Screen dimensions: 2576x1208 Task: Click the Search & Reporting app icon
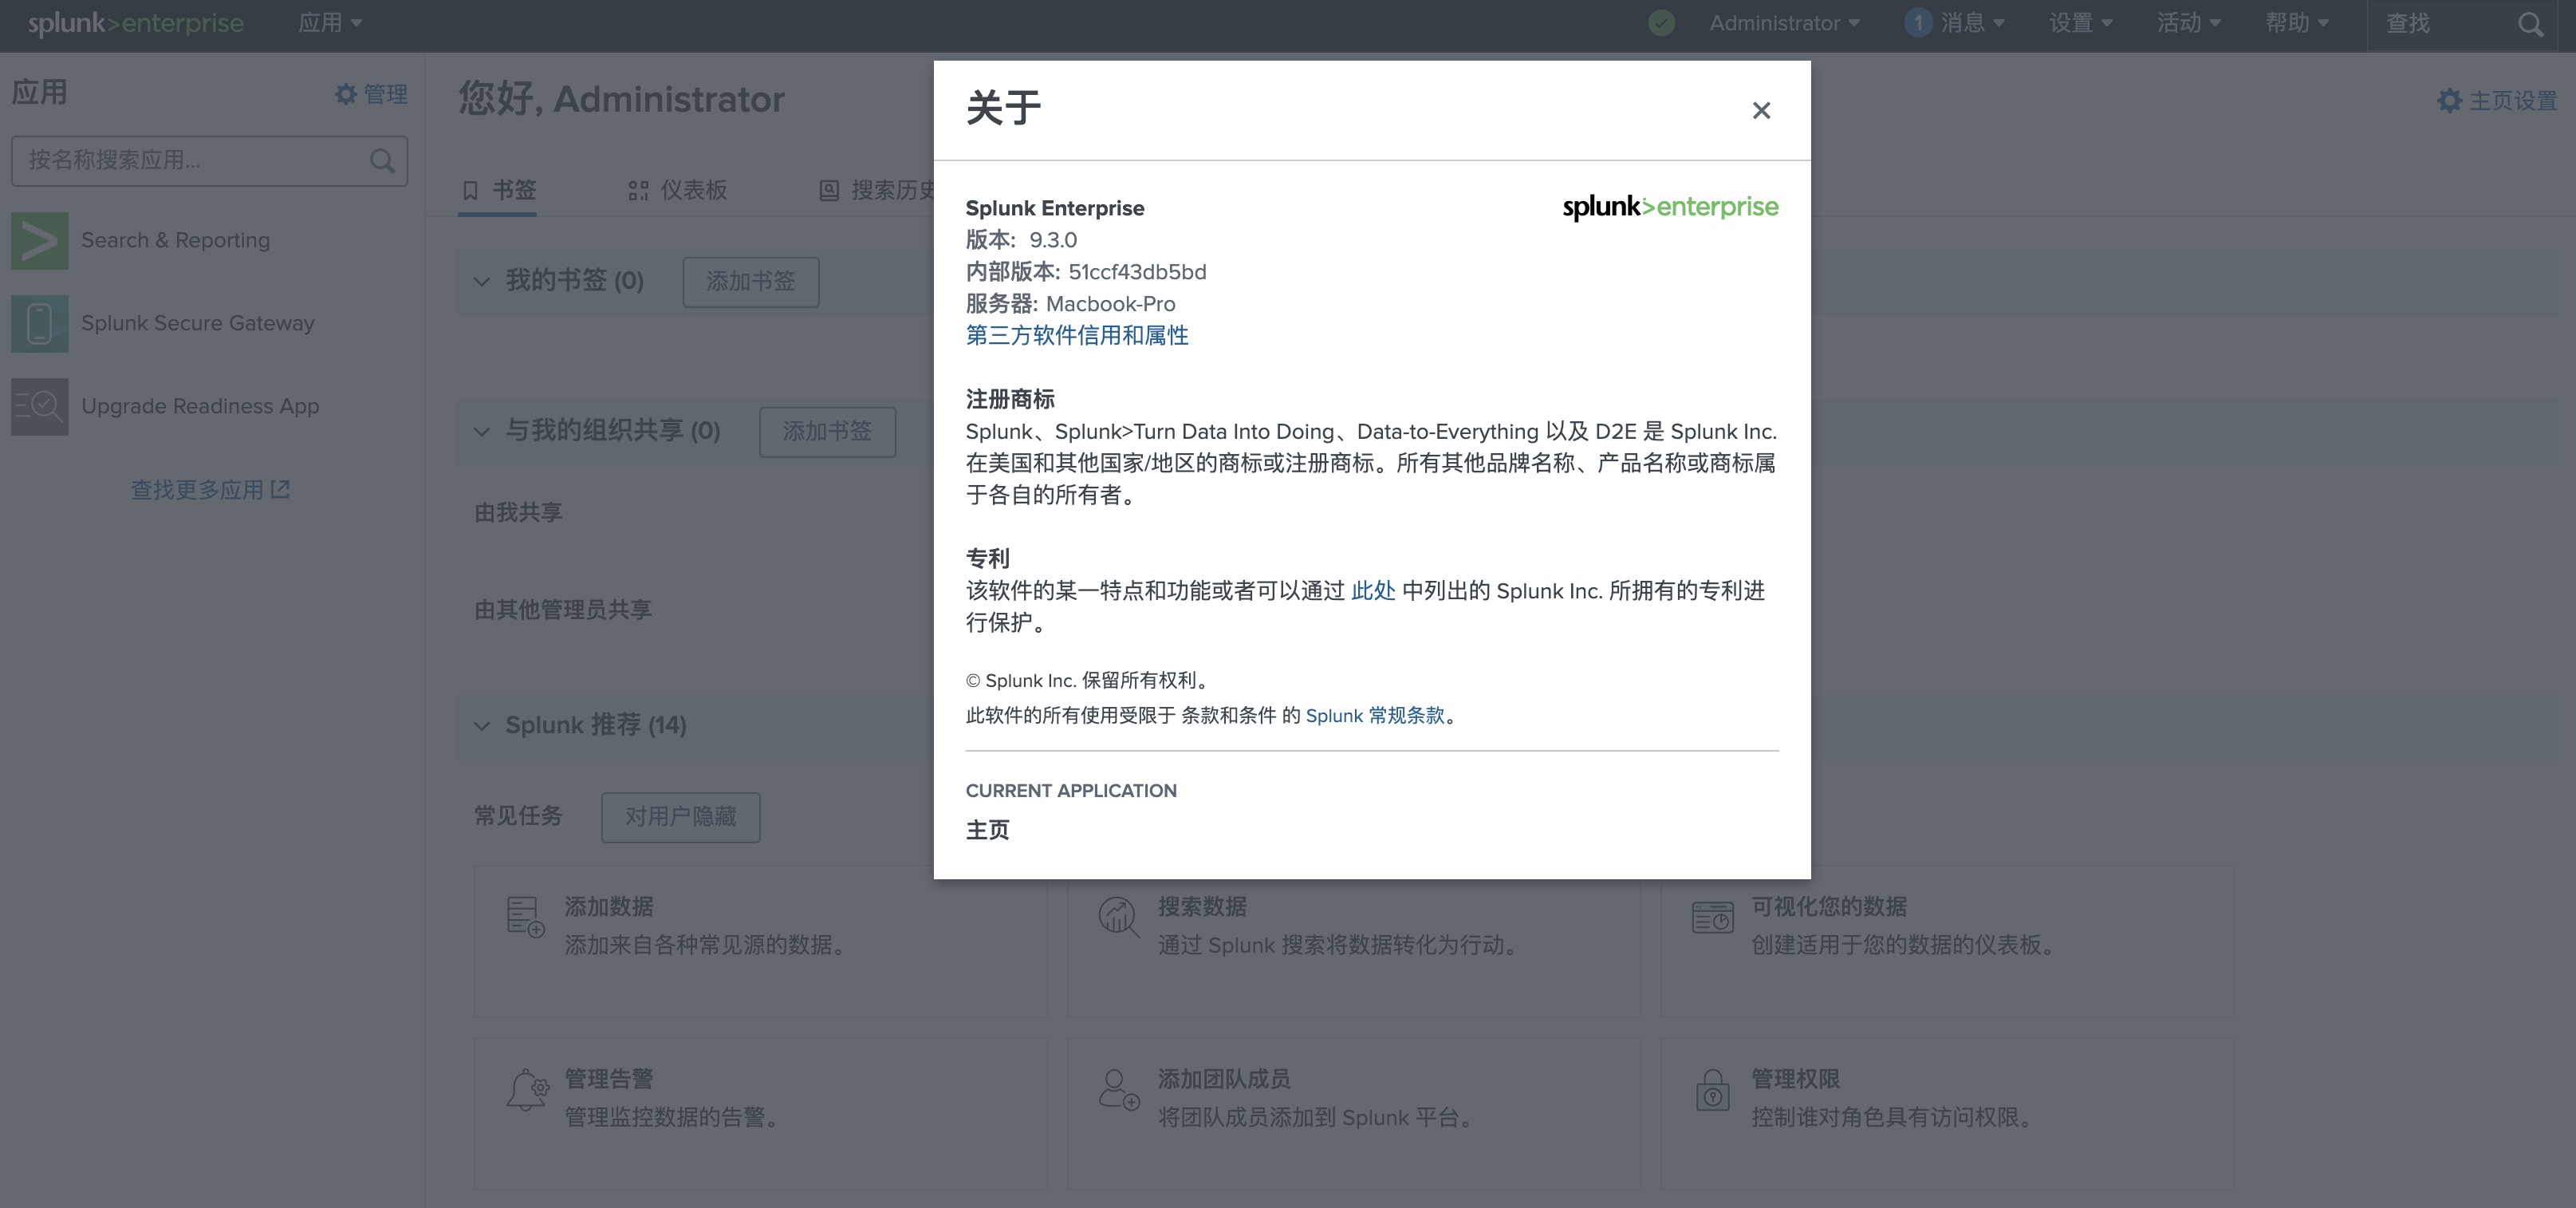tap(39, 242)
